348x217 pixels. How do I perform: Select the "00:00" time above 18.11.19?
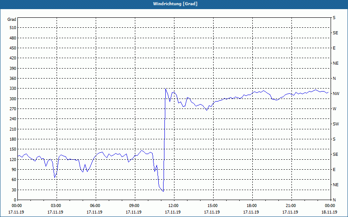coord(330,206)
